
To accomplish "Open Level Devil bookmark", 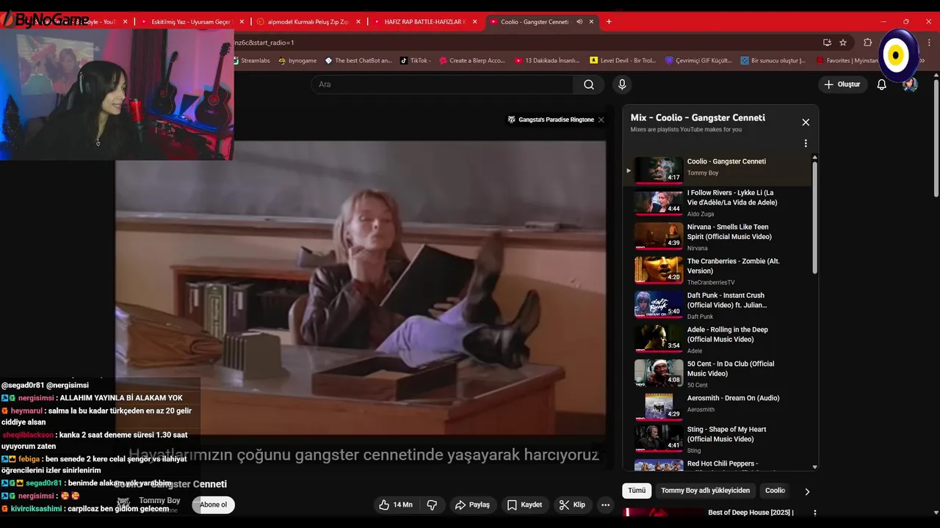I will [x=623, y=61].
